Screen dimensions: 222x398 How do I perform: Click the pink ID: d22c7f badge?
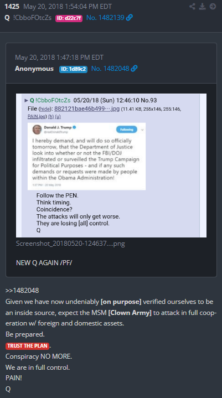69,18
